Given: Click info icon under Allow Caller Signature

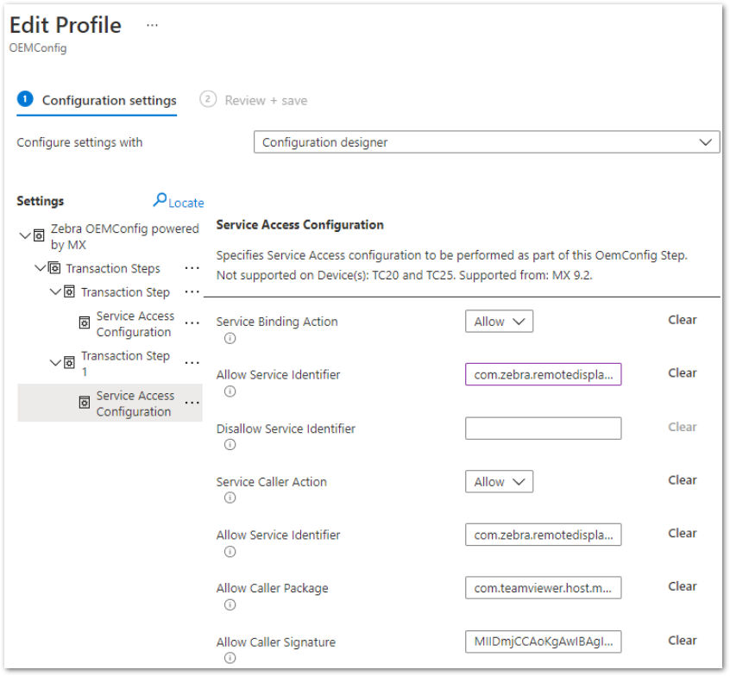Looking at the screenshot, I should click(x=230, y=658).
